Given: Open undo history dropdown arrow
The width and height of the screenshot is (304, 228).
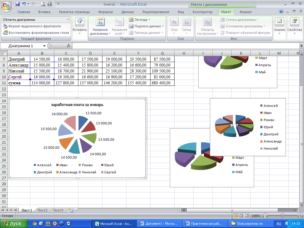Looking at the screenshot, I should (28, 4).
